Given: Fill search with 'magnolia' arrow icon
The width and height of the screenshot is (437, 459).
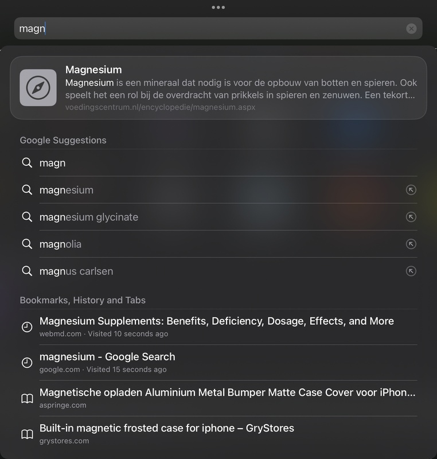Looking at the screenshot, I should pyautogui.click(x=411, y=244).
